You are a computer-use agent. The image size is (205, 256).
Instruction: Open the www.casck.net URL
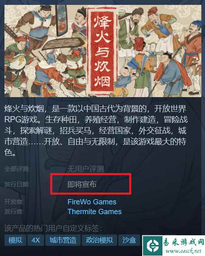pos(184,251)
